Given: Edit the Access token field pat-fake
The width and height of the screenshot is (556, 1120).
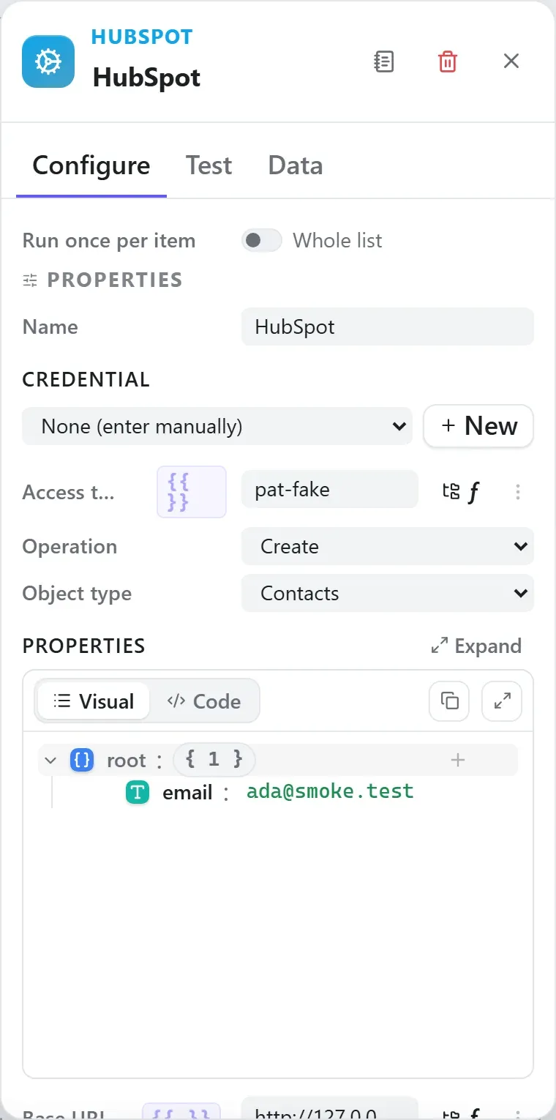Looking at the screenshot, I should coord(330,490).
